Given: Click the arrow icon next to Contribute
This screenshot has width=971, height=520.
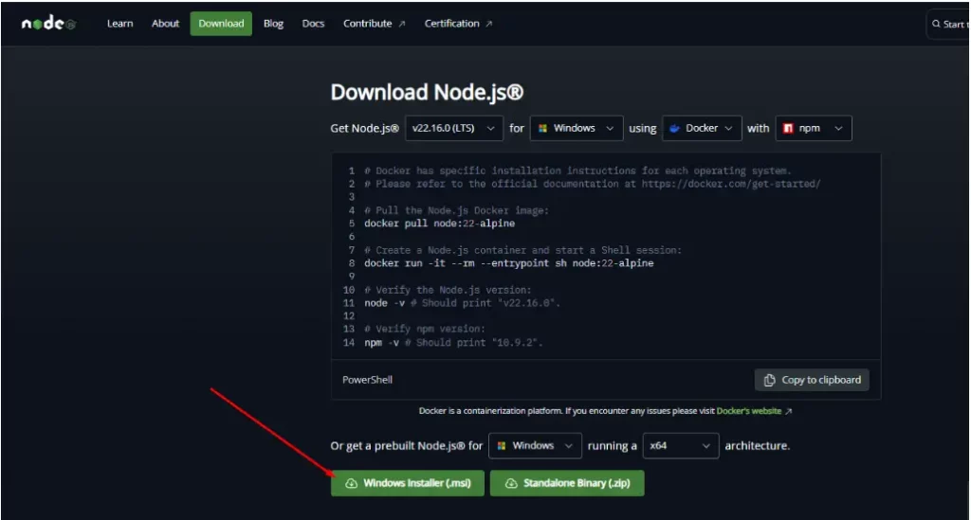Looking at the screenshot, I should point(402,24).
